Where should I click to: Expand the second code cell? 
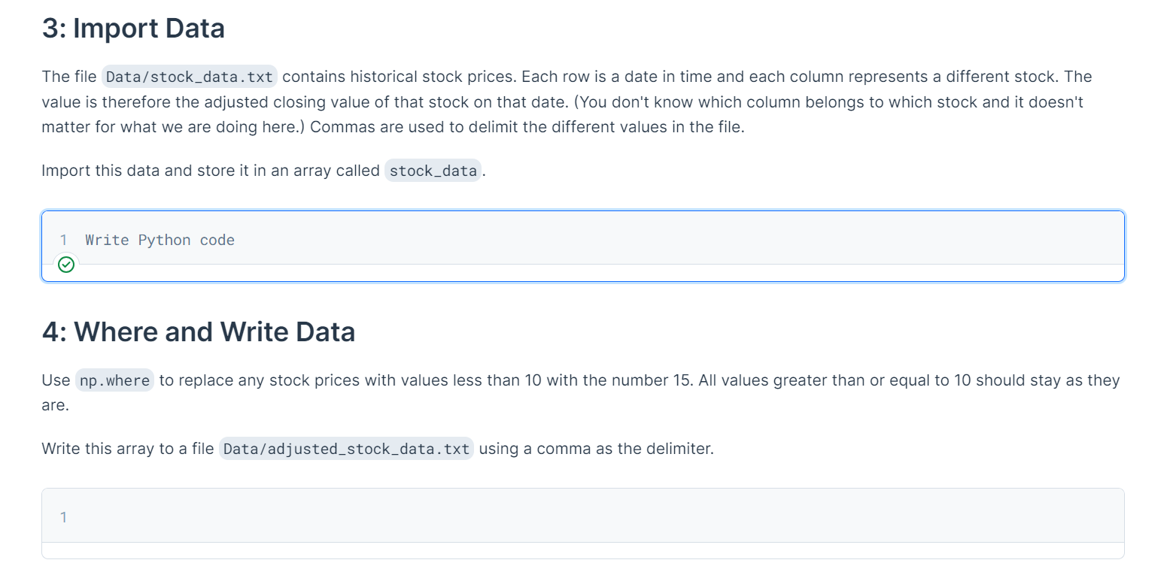[x=527, y=517]
